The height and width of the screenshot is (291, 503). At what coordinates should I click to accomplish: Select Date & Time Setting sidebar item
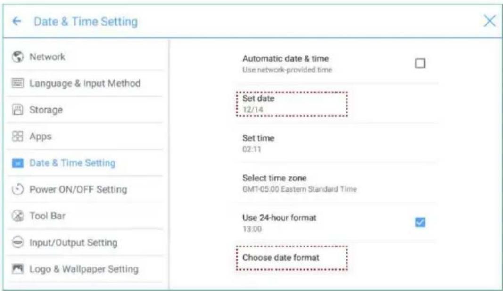click(85, 163)
